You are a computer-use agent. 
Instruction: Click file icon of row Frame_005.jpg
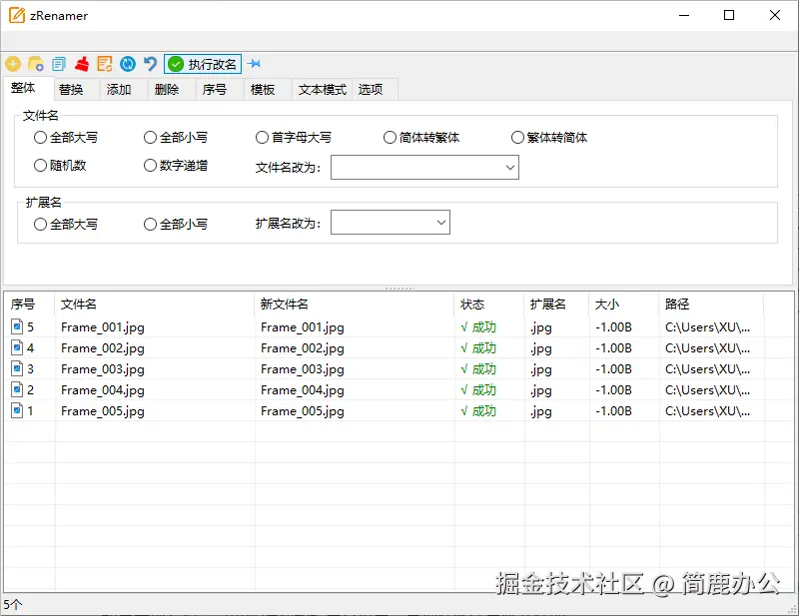pos(17,410)
